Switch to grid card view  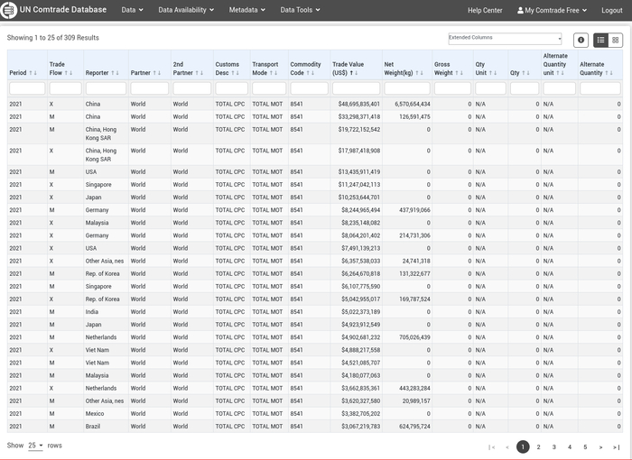pyautogui.click(x=615, y=41)
